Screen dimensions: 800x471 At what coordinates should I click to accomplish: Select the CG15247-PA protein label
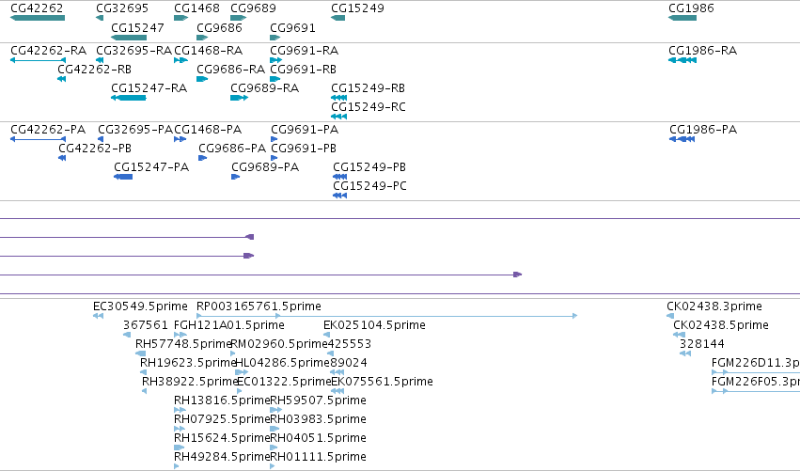click(151, 167)
